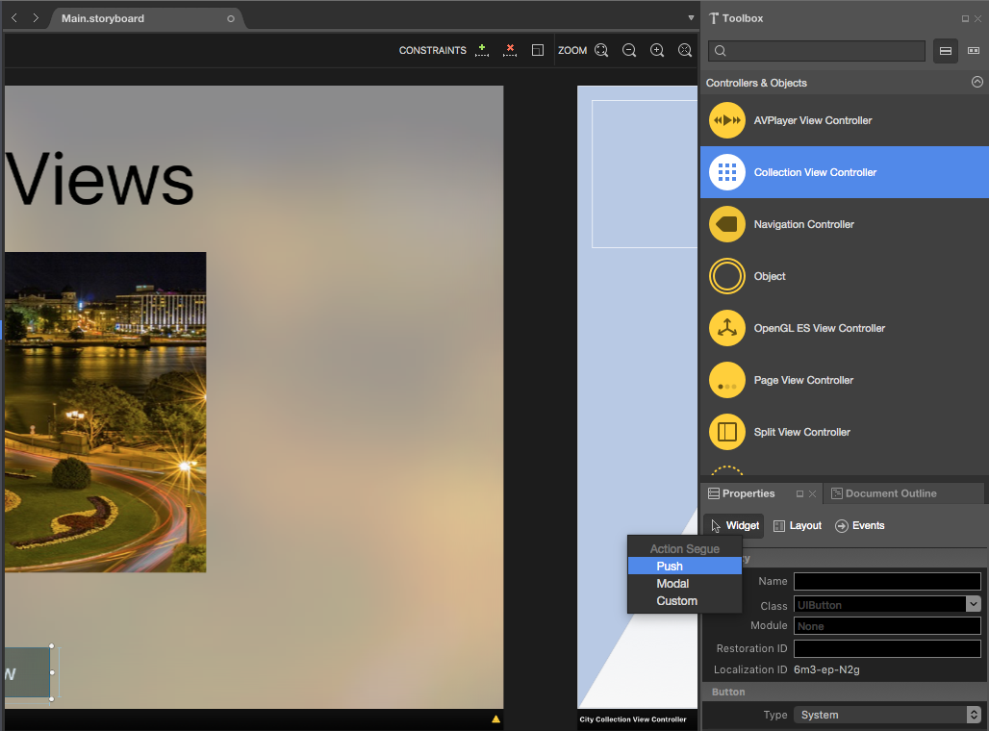989x731 pixels.
Task: Switch Toolbox to grid view mode
Action: click(x=973, y=51)
